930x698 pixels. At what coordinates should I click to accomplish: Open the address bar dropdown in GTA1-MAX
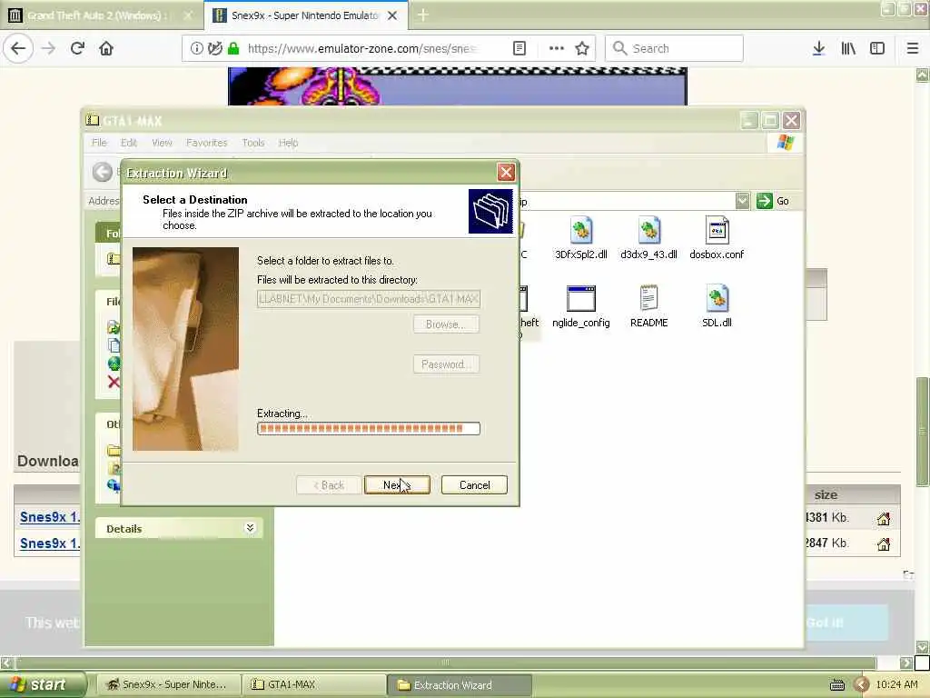(x=742, y=201)
